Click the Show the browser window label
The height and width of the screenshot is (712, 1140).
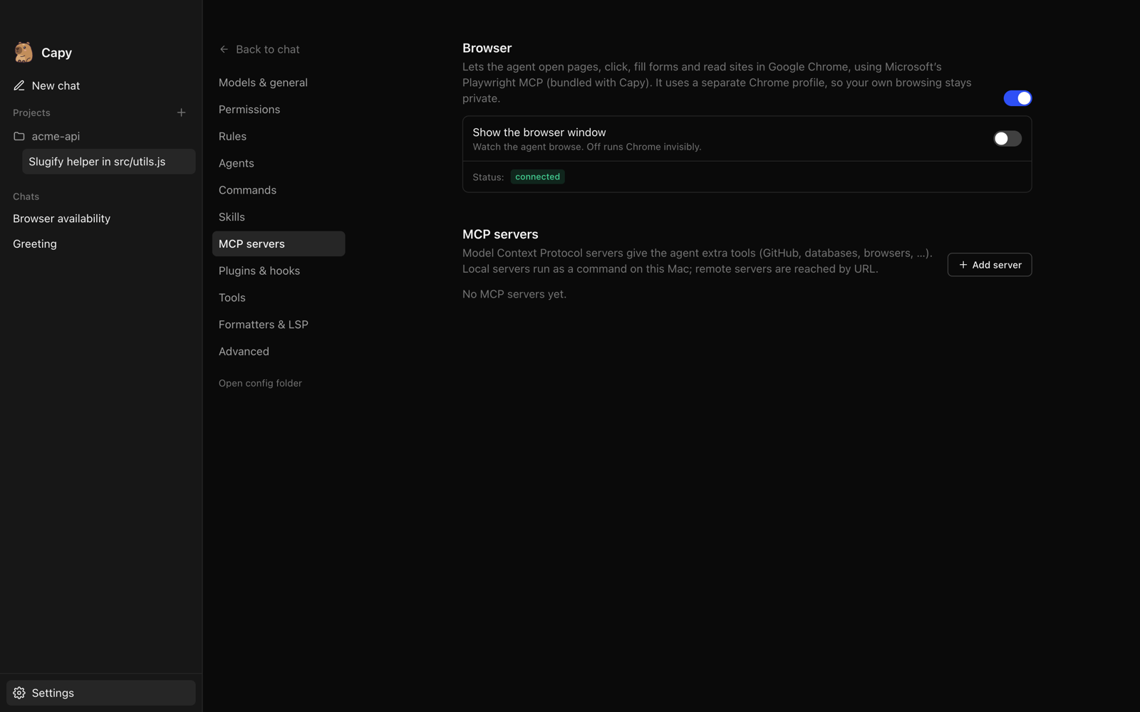click(539, 132)
